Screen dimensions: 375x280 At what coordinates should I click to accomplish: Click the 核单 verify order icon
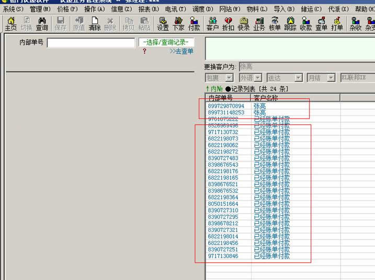tap(275, 24)
